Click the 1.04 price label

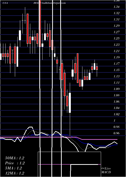[x=116, y=108]
